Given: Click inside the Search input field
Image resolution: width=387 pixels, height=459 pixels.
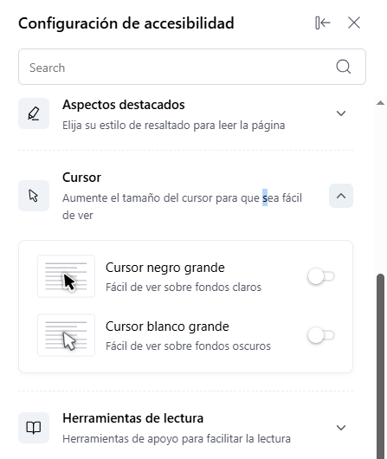Looking at the screenshot, I should 182,67.
